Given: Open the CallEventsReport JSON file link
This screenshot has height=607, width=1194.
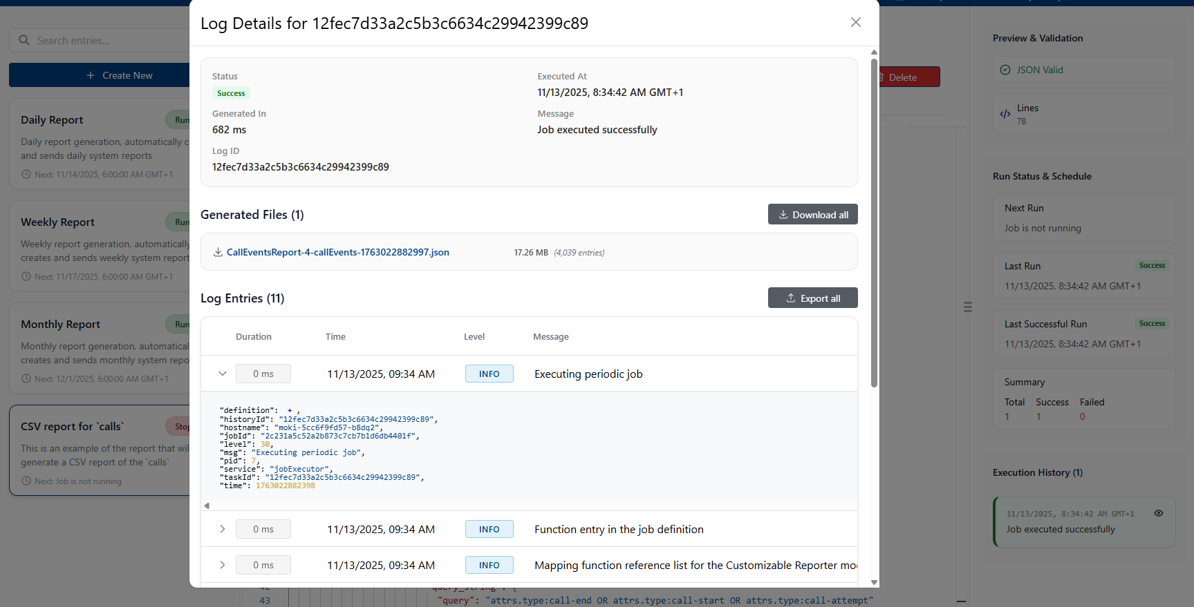Looking at the screenshot, I should (337, 252).
